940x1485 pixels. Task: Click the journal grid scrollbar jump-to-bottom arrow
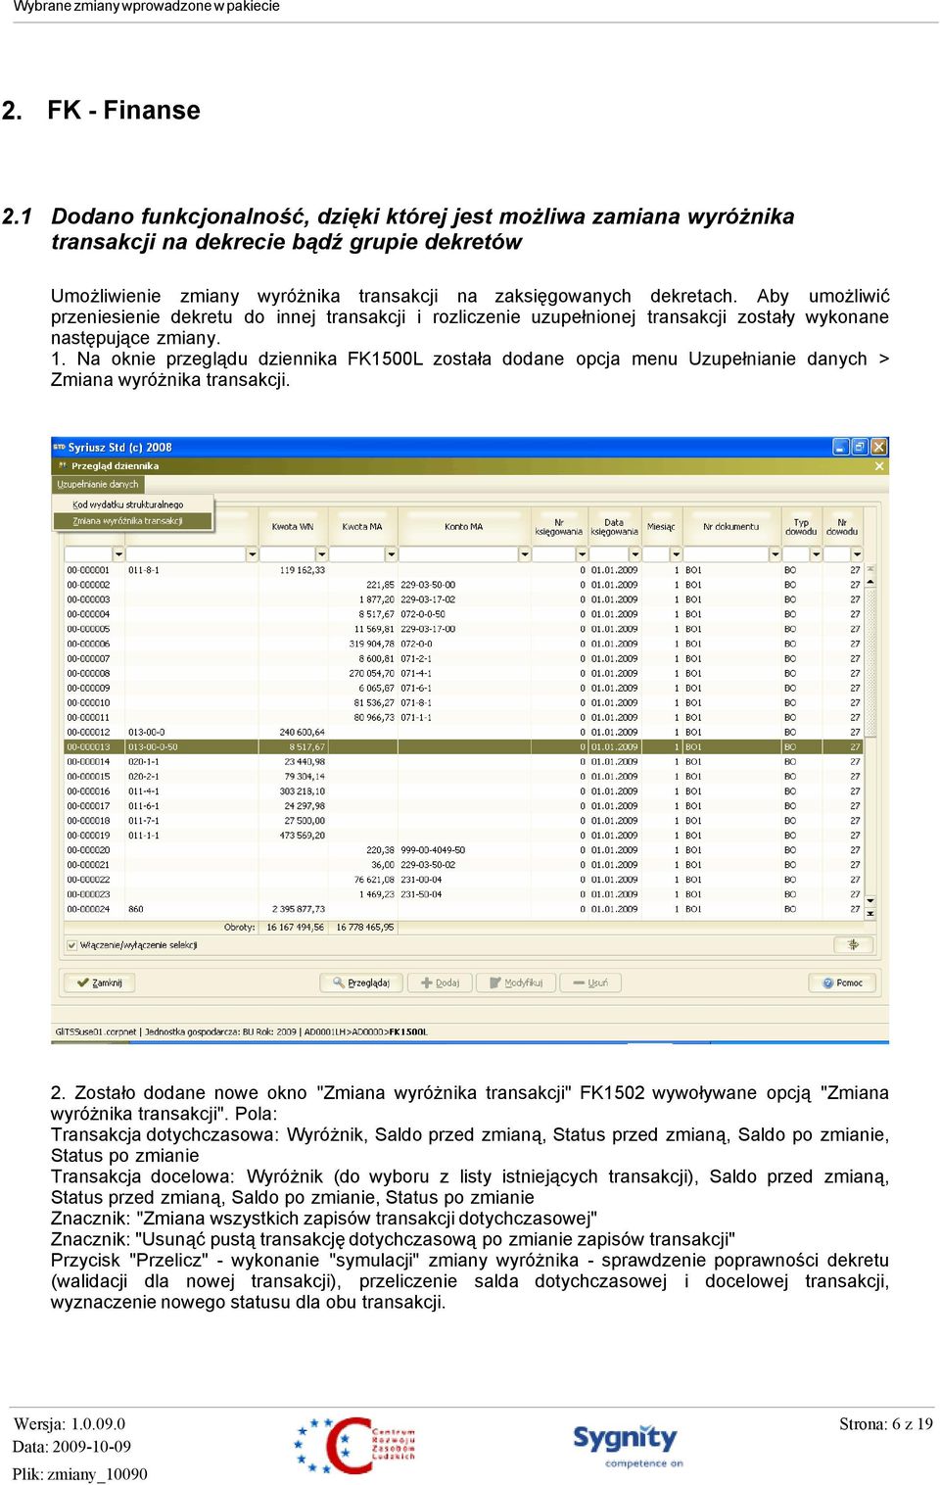870,914
